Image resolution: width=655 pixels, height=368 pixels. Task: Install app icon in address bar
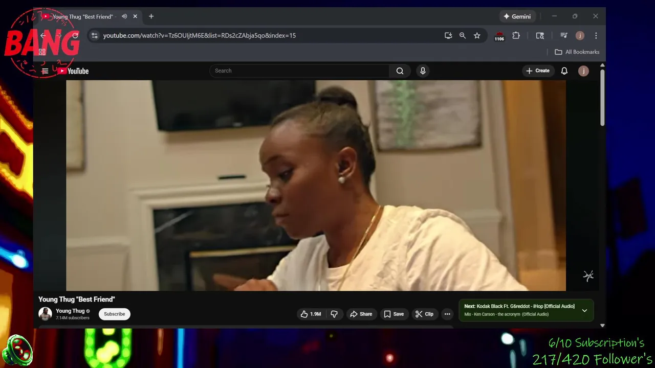point(448,35)
